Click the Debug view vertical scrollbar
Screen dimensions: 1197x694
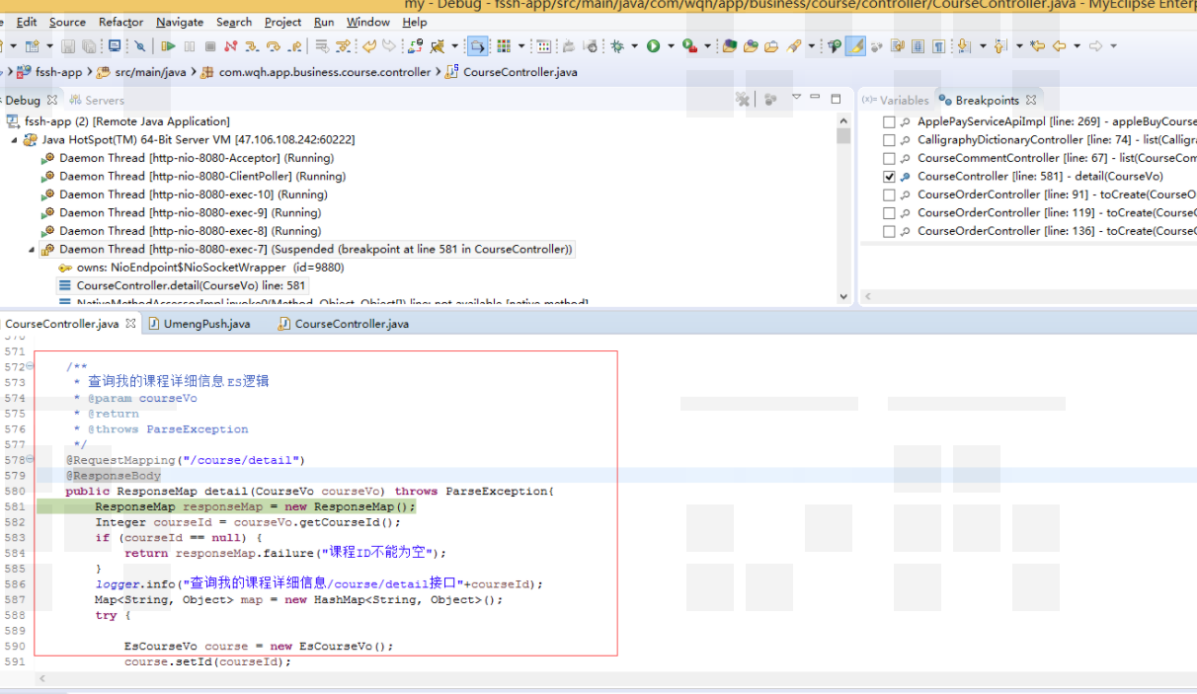click(843, 207)
